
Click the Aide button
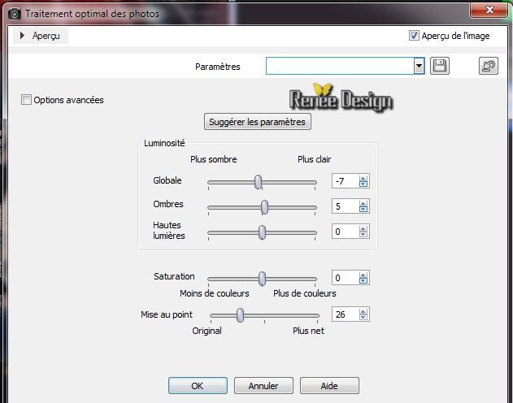(x=329, y=386)
